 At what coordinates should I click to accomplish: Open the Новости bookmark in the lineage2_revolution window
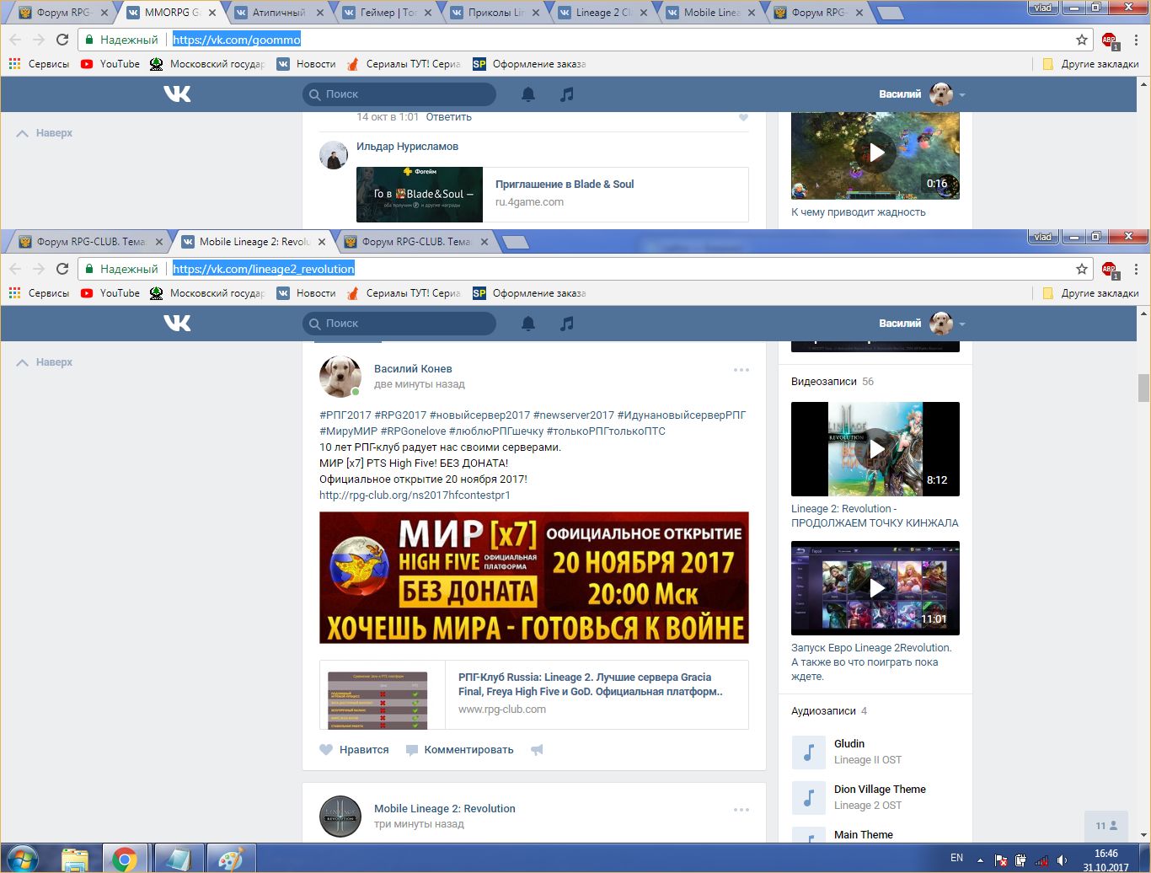point(306,292)
